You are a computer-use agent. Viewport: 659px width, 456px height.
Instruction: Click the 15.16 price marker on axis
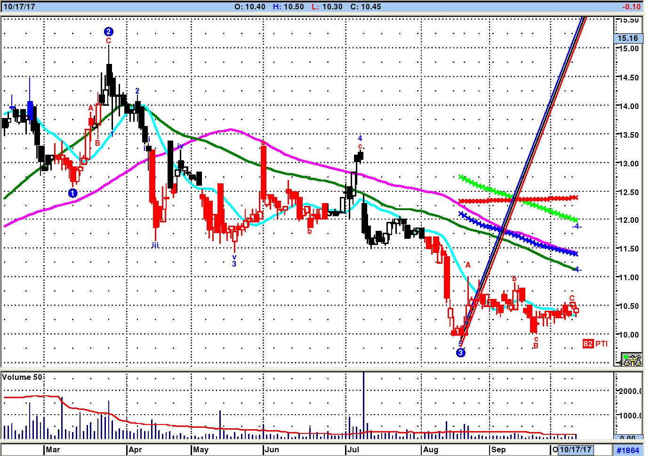pos(627,39)
